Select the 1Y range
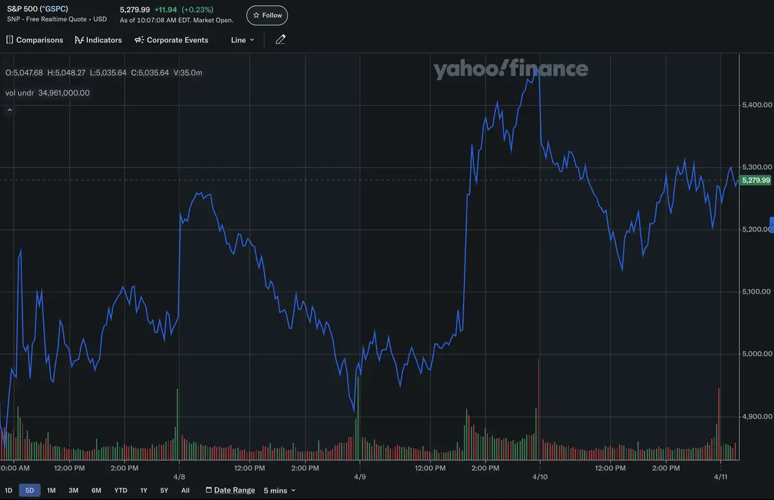Screen dimensions: 774x500 (144, 490)
